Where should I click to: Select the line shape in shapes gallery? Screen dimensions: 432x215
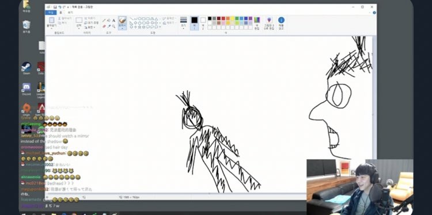131,19
